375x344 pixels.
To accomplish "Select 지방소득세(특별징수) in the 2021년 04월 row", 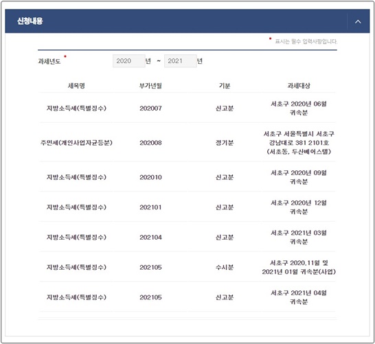I will click(76, 297).
